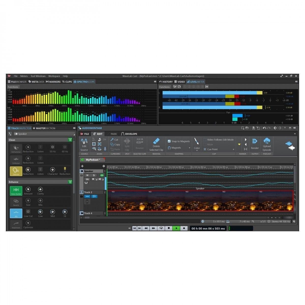Click the Play button in transport bar
Viewport: 305px width, 305px height.
pos(176,228)
